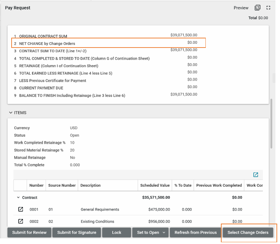The width and height of the screenshot is (280, 244).
Task: Click the fullscreen expand icon
Action: point(268,8)
